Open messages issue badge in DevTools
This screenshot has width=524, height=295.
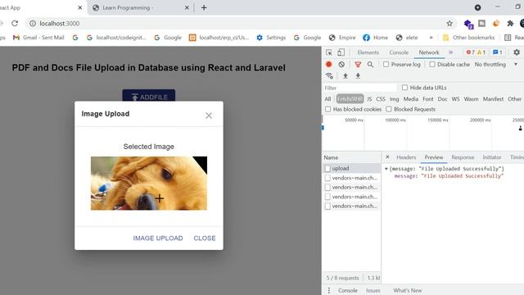pos(498,52)
